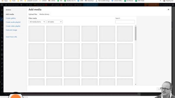Open the AGING ACCTS bookmark

point(70,1)
